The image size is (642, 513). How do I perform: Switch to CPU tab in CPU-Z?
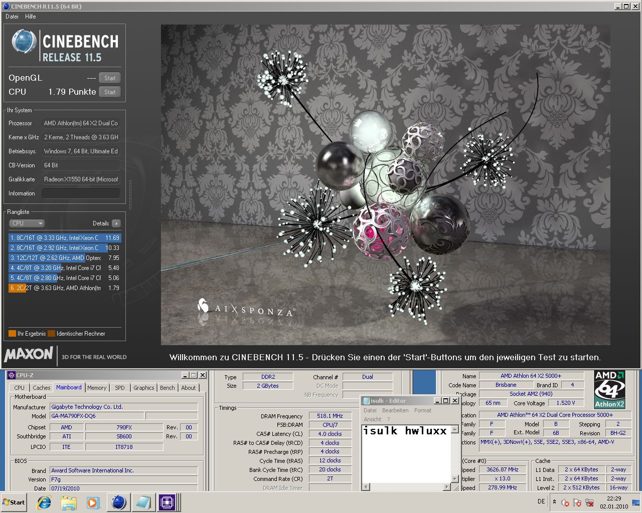click(x=19, y=388)
